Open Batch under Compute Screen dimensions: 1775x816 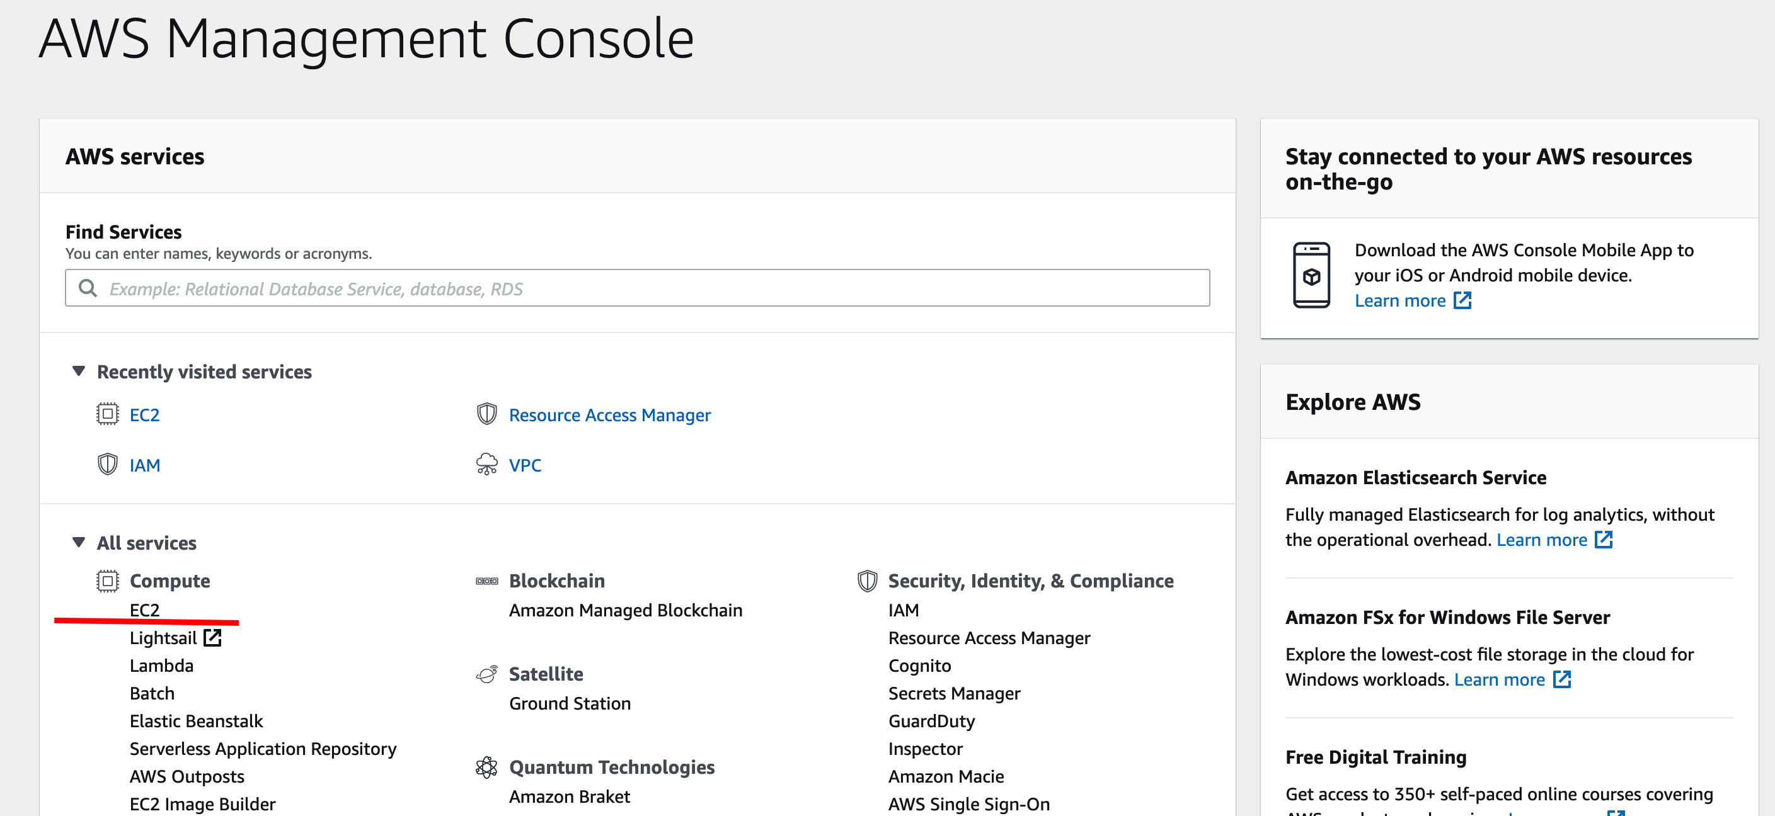(152, 693)
